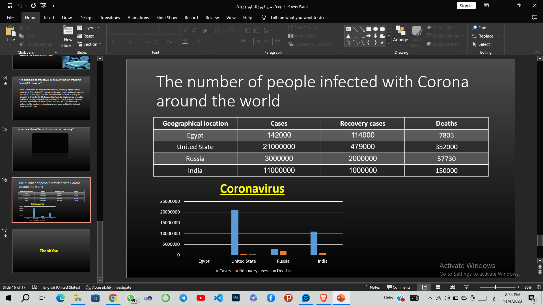Viewport: 543px width, 305px height.
Task: Switch to Slide Sorter view icon
Action: (438, 287)
